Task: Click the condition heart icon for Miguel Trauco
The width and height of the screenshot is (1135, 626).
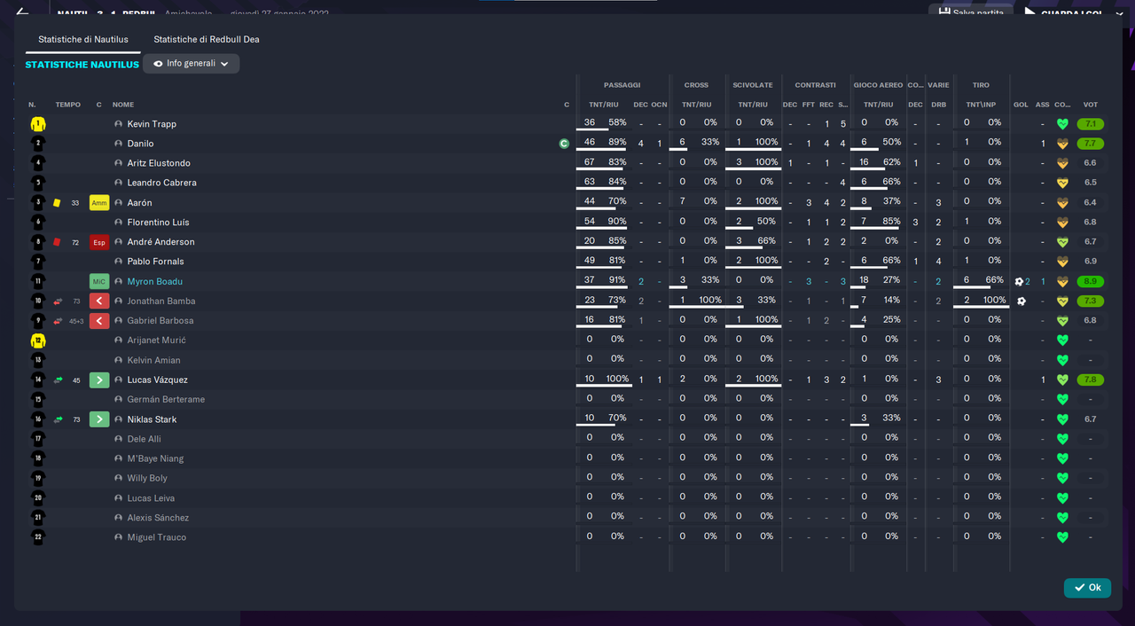Action: pyautogui.click(x=1062, y=537)
